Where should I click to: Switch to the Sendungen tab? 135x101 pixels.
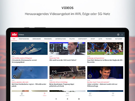(37, 39)
